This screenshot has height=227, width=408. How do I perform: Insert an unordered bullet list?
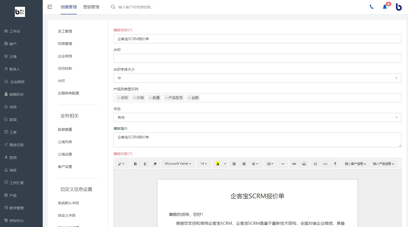coord(234,164)
